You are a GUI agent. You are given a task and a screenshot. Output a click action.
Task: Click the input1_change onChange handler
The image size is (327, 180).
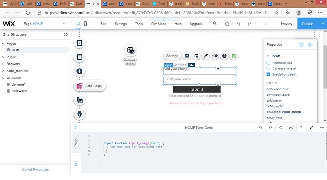coord(291,112)
